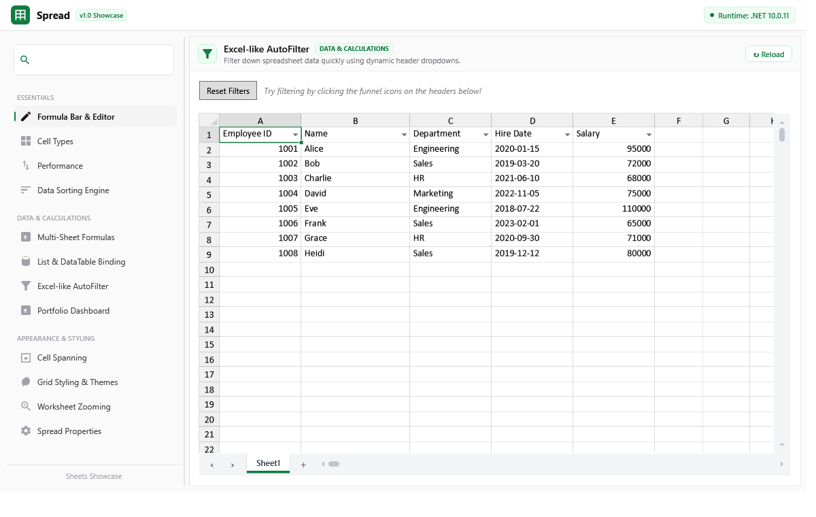Click the Runtime .NET 10.0.11 status badge
Screen dimensions: 816x517
(749, 15)
